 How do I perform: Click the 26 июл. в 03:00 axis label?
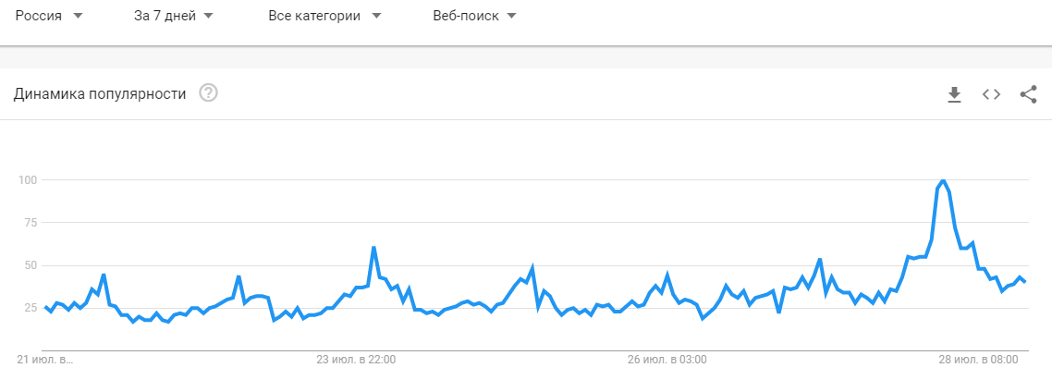coord(667,360)
